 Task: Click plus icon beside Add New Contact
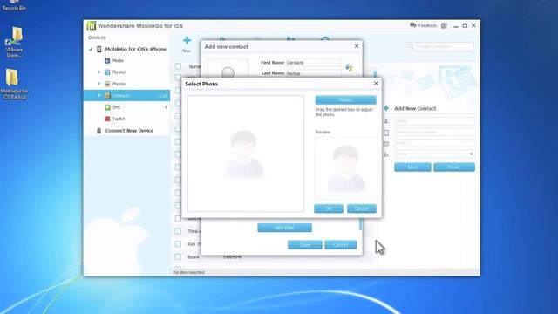pyautogui.click(x=386, y=108)
